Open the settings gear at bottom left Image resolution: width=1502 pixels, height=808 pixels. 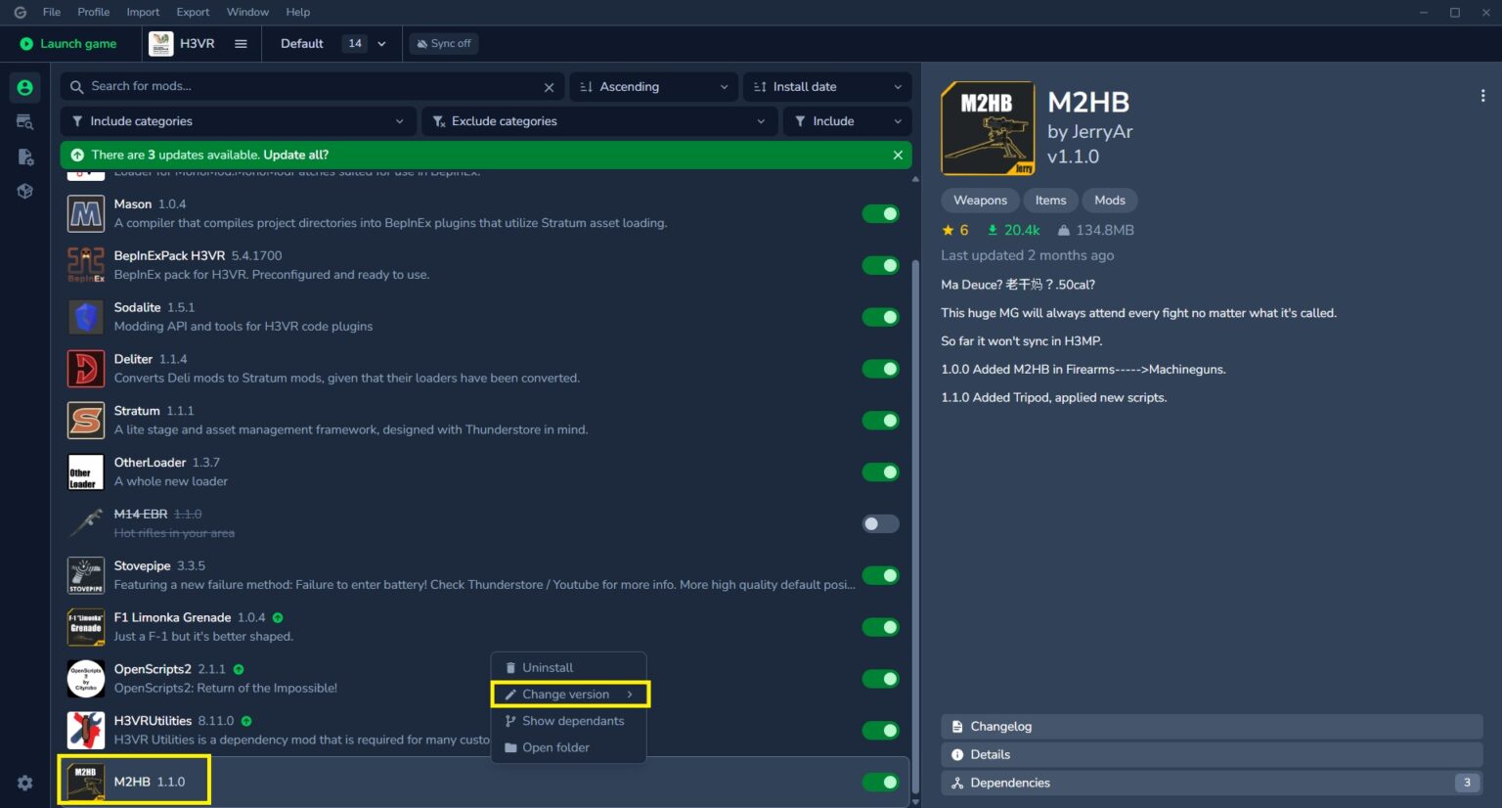(x=24, y=783)
